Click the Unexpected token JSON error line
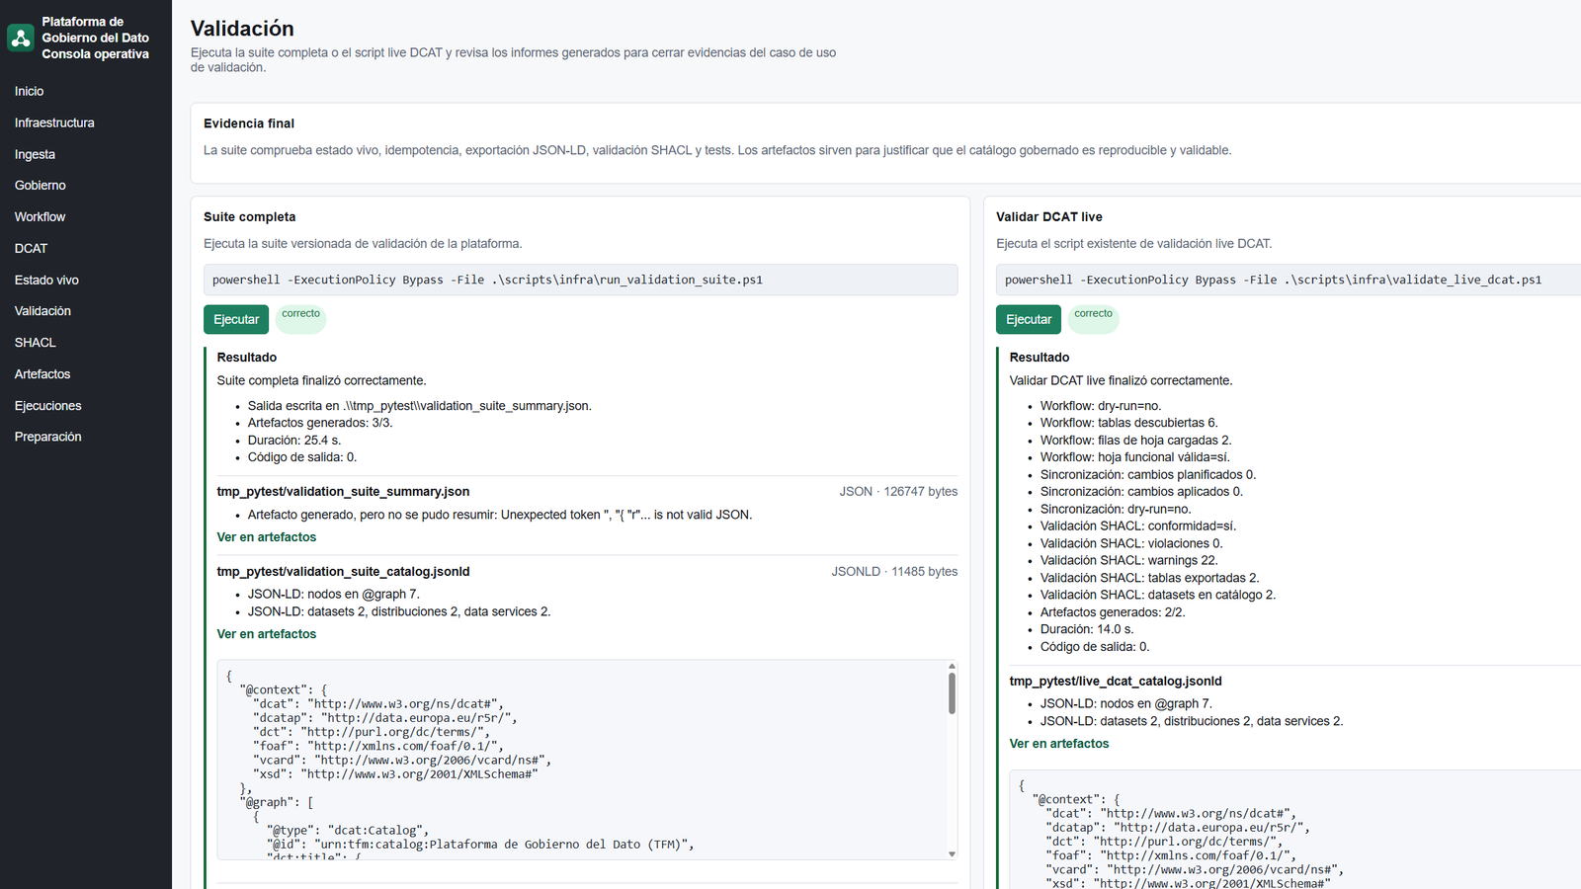 (x=500, y=515)
